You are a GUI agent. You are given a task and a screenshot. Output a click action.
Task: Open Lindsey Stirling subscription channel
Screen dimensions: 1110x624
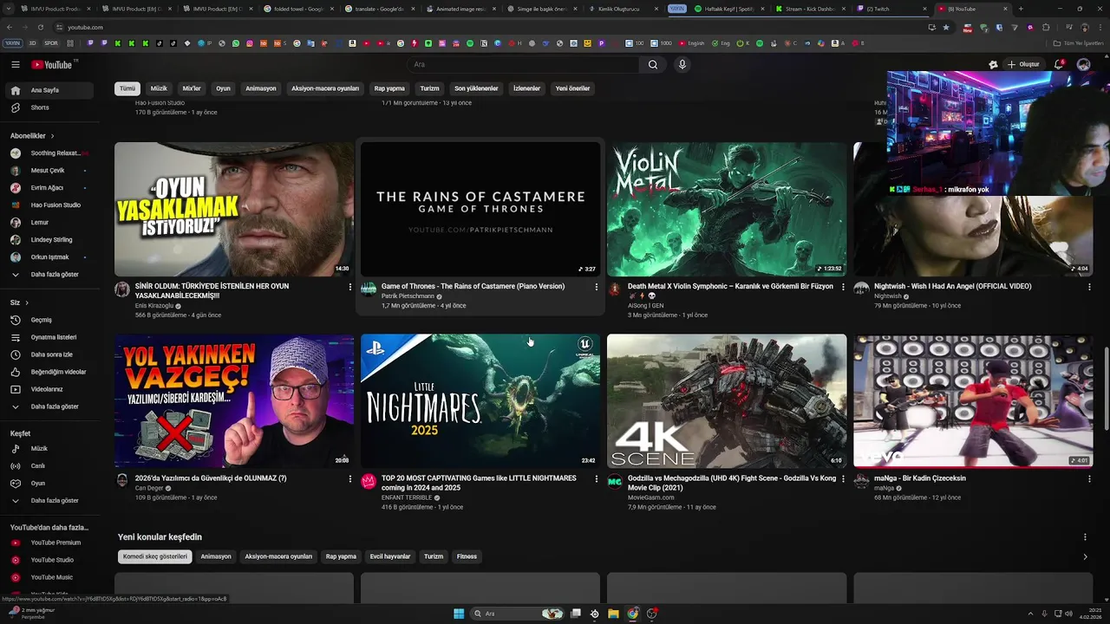click(x=50, y=240)
